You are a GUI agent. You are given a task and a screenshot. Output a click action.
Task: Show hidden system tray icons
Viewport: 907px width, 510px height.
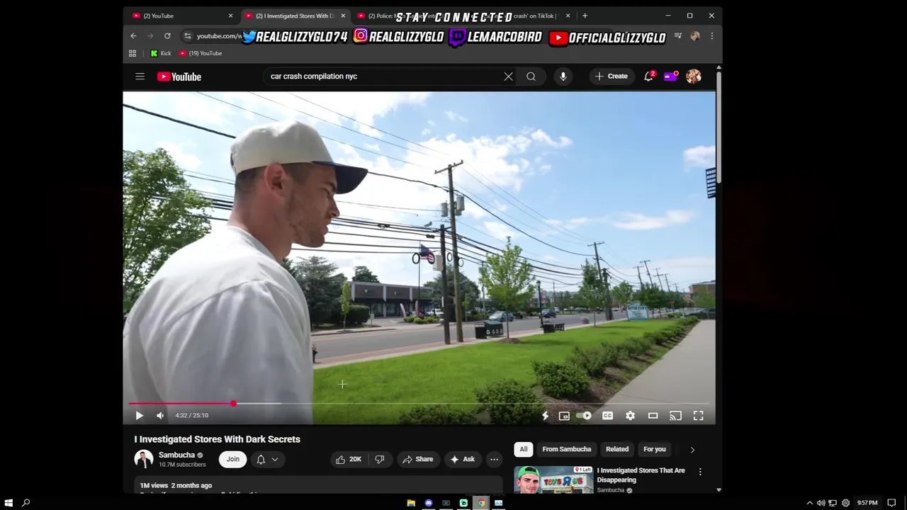tap(810, 503)
